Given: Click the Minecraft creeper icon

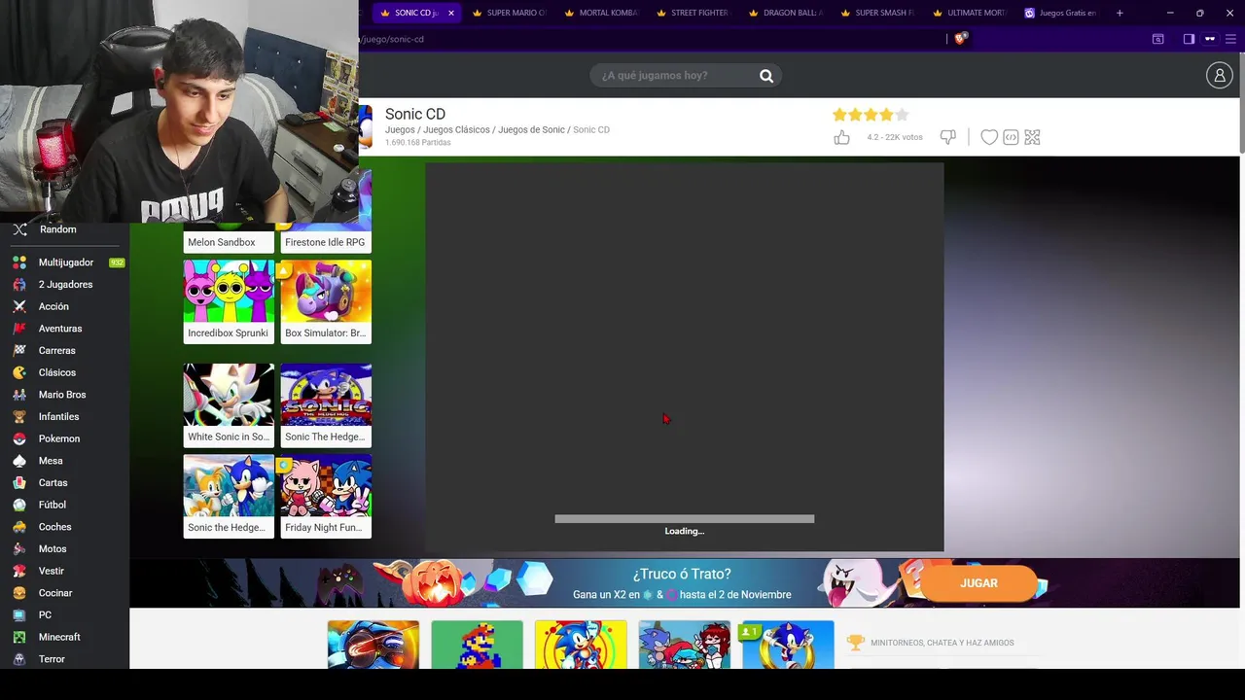Looking at the screenshot, I should pos(19,637).
